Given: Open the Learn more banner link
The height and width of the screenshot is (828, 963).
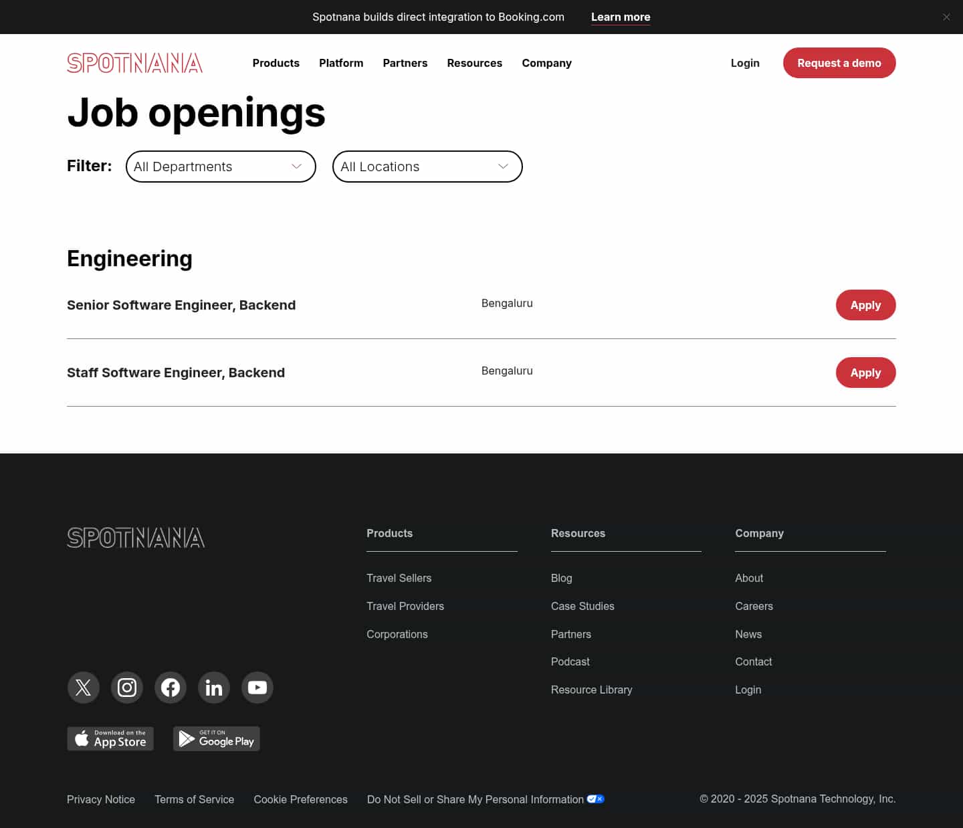Looking at the screenshot, I should tap(620, 17).
